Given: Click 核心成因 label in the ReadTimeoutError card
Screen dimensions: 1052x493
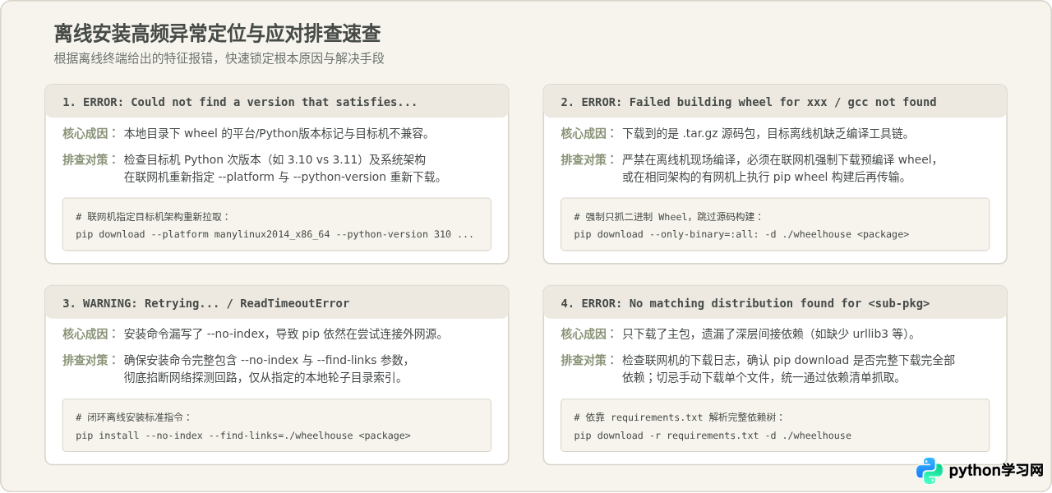Looking at the screenshot, I should click(x=90, y=334).
